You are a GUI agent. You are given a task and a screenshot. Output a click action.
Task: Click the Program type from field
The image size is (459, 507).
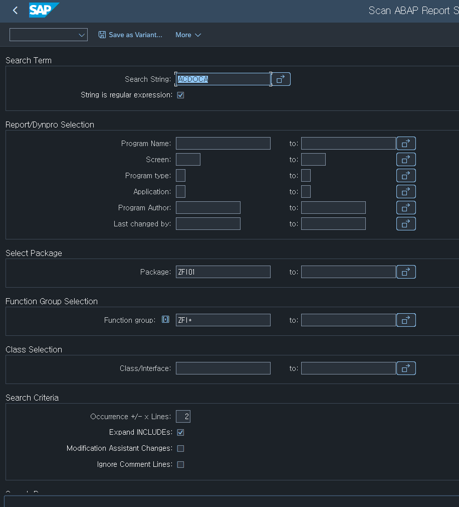point(181,176)
